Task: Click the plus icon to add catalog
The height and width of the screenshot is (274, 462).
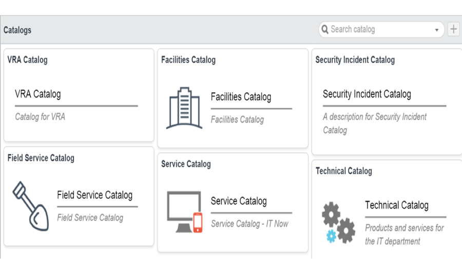Action: pyautogui.click(x=453, y=29)
